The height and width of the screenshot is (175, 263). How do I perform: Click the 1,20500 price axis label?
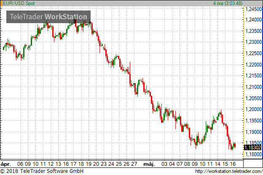pyautogui.click(x=253, y=98)
